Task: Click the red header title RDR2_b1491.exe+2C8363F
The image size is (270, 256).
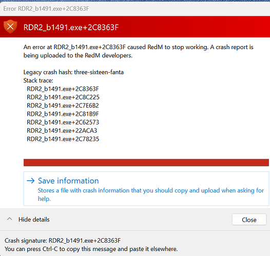Action: tap(71, 27)
